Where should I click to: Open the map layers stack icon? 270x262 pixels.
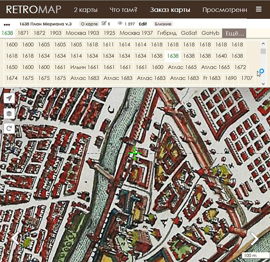[x=9, y=113]
